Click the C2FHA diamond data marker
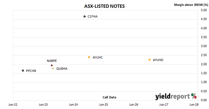This screenshot has height=109, width=209. point(85,16)
